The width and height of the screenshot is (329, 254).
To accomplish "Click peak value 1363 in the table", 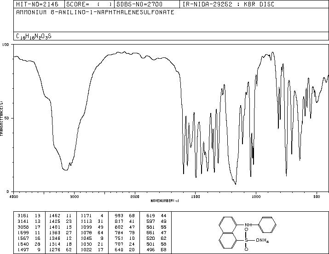I will click(x=55, y=232).
